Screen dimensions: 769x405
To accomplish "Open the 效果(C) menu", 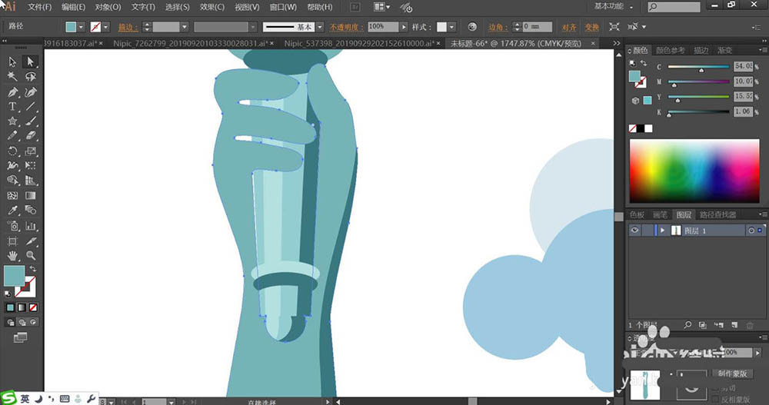I will click(212, 7).
